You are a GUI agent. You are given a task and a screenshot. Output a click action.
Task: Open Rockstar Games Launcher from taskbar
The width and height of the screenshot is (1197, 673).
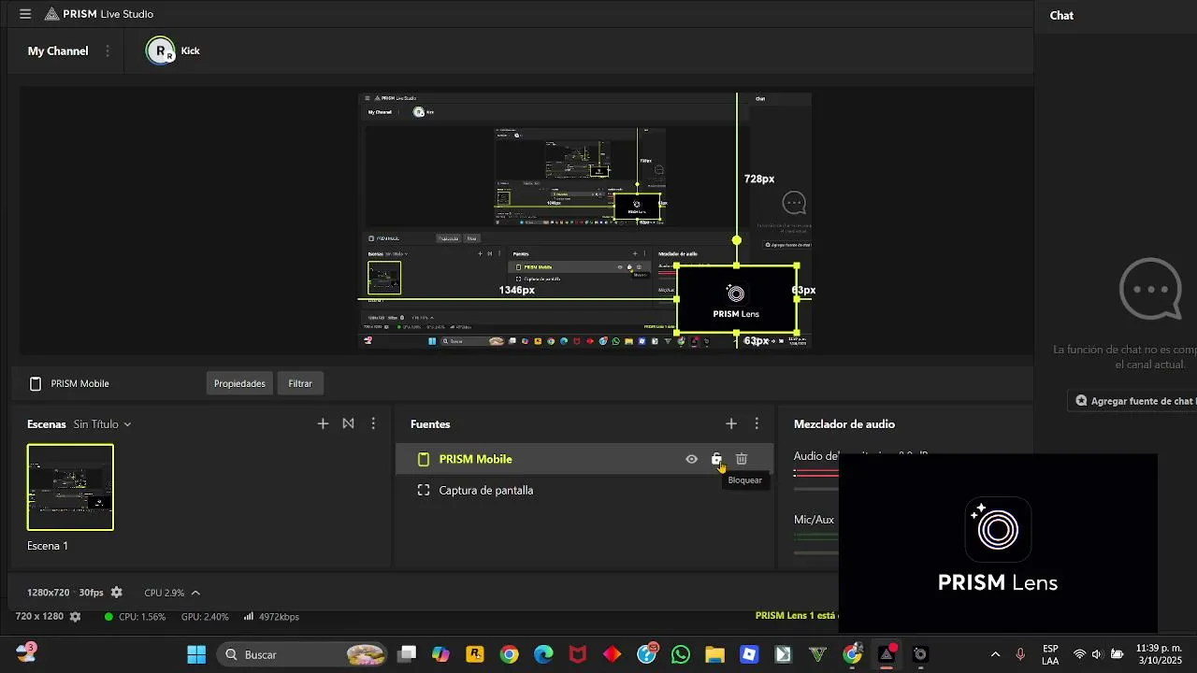click(475, 654)
